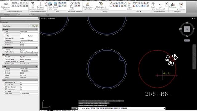
Task: Click the Visual Style 2D Wireframe value
Action: 29,94
